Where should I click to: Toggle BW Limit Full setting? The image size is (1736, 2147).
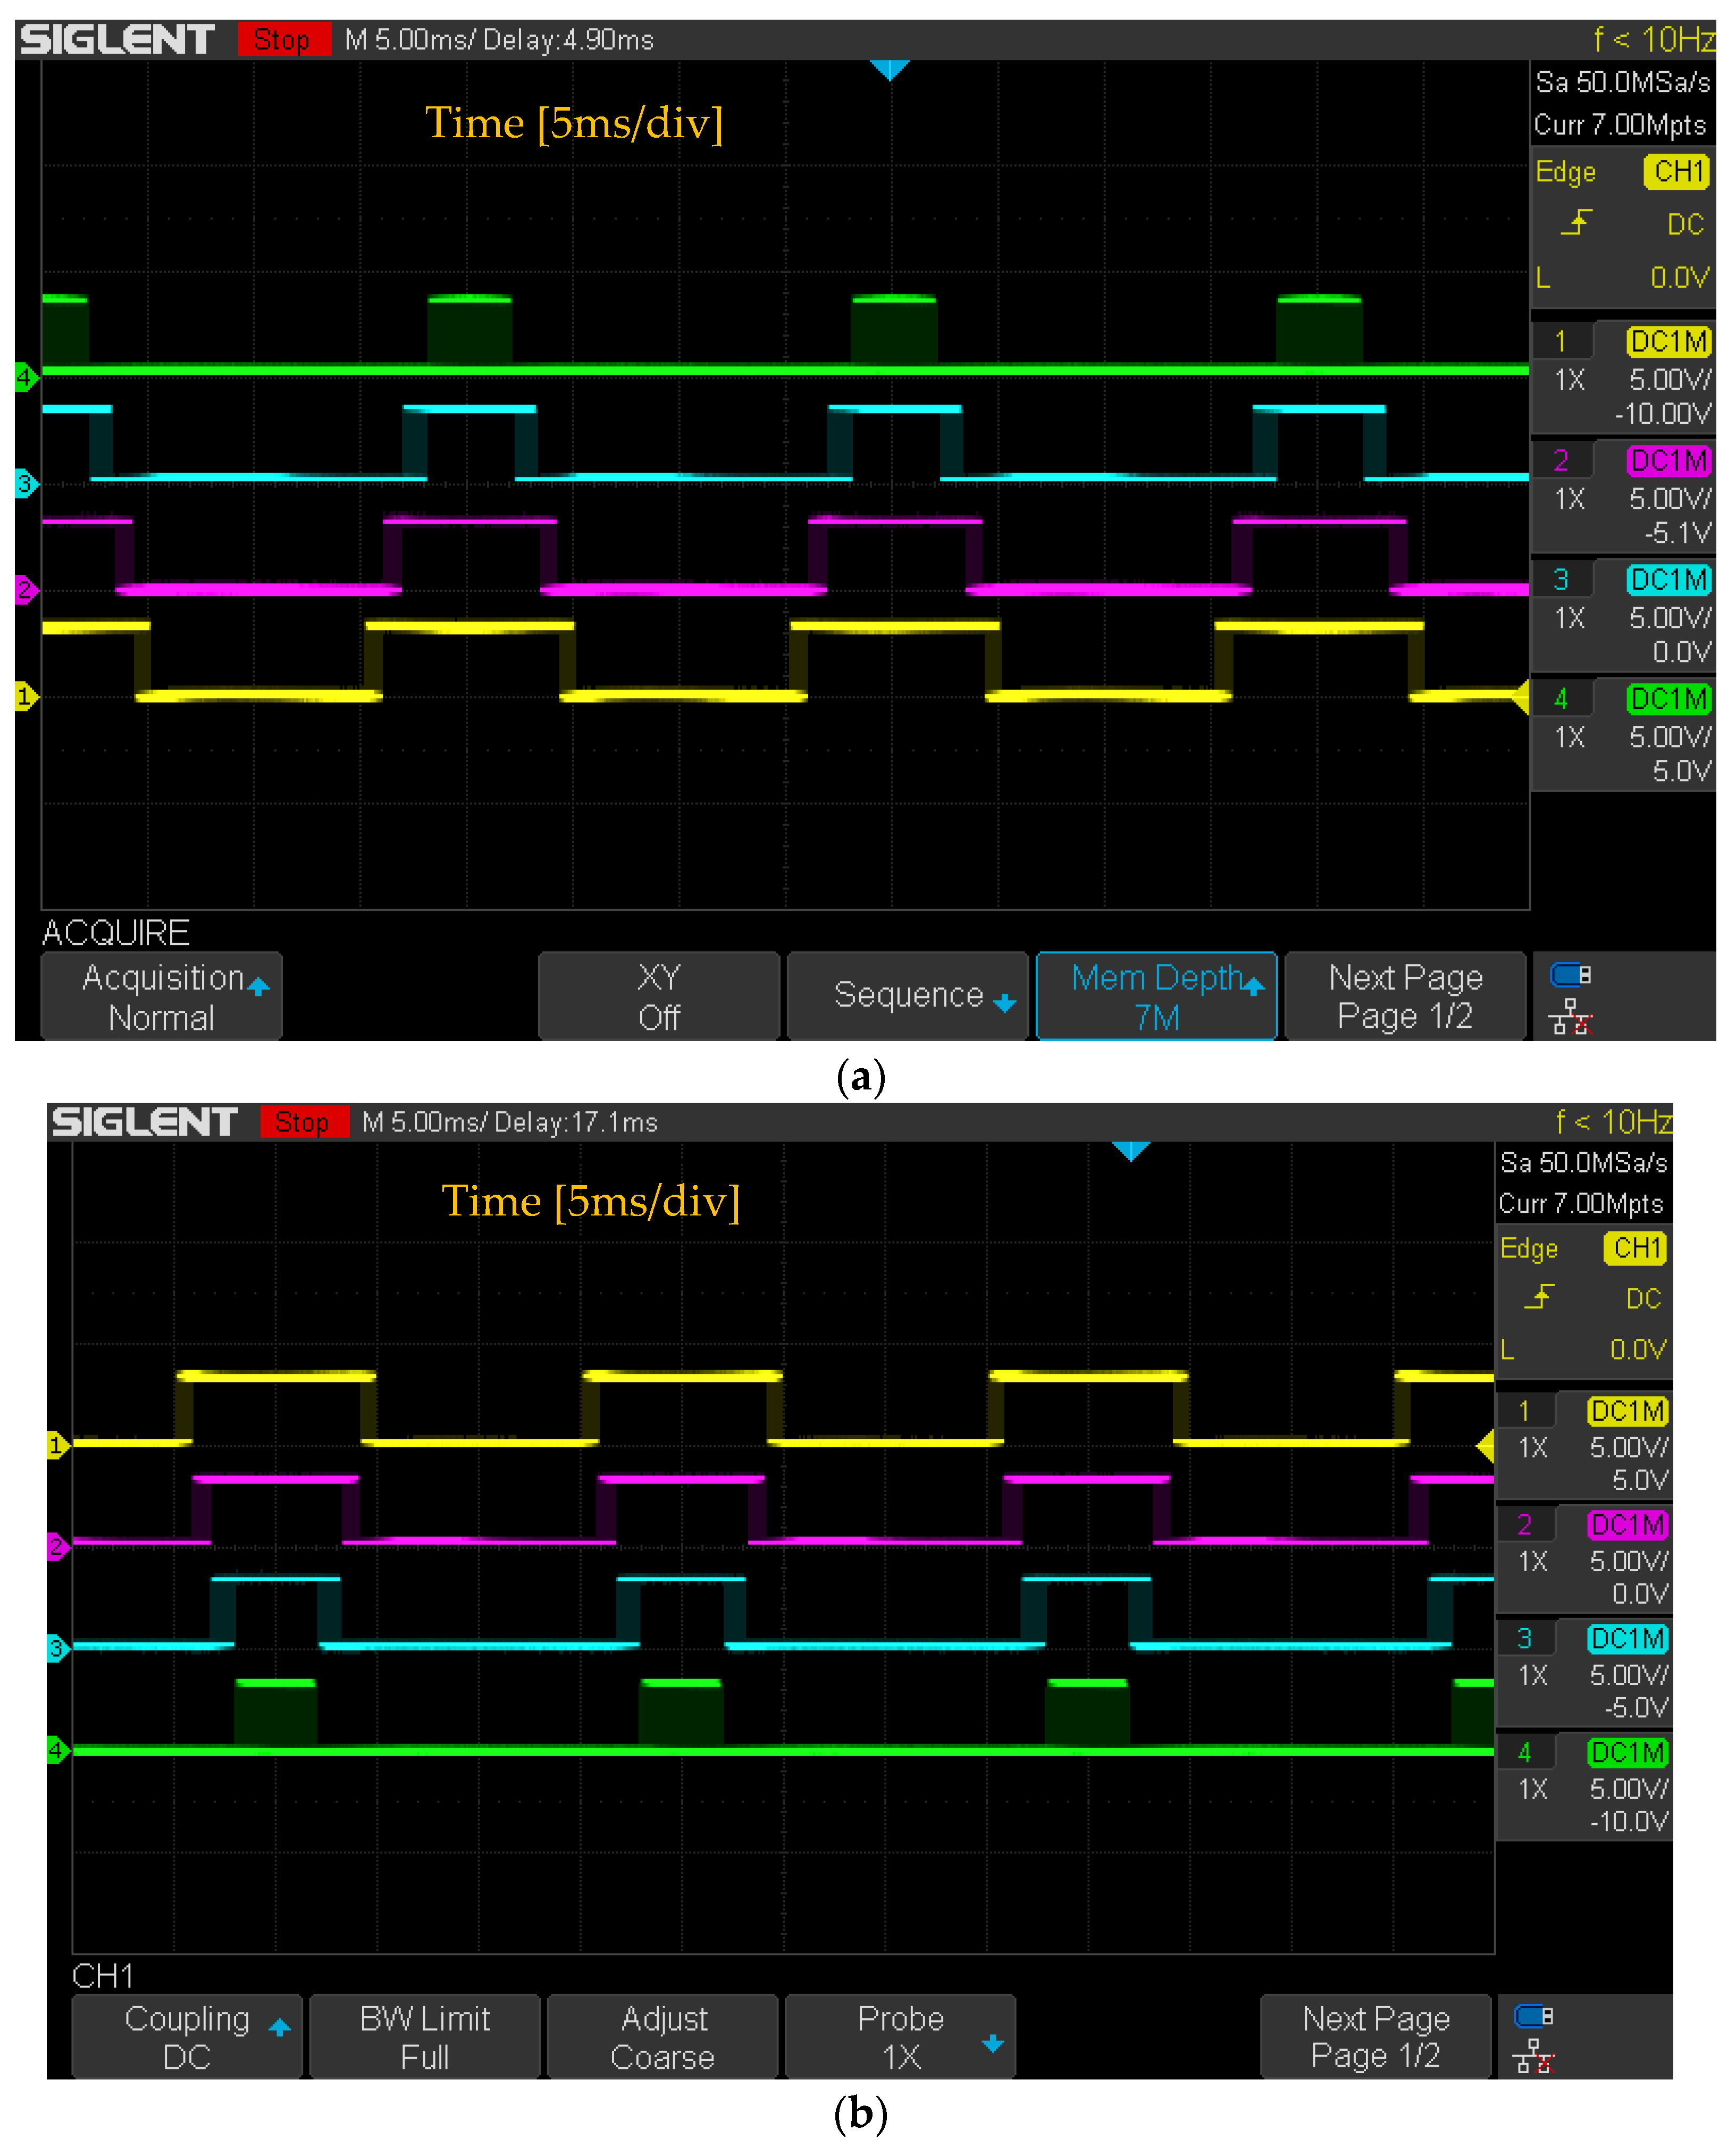coord(425,2037)
